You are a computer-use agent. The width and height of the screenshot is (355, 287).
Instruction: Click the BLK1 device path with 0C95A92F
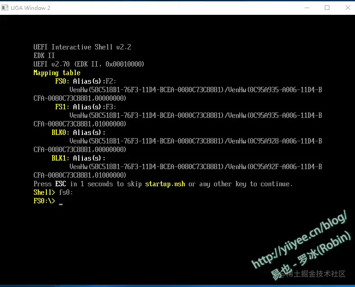pyautogui.click(x=196, y=167)
